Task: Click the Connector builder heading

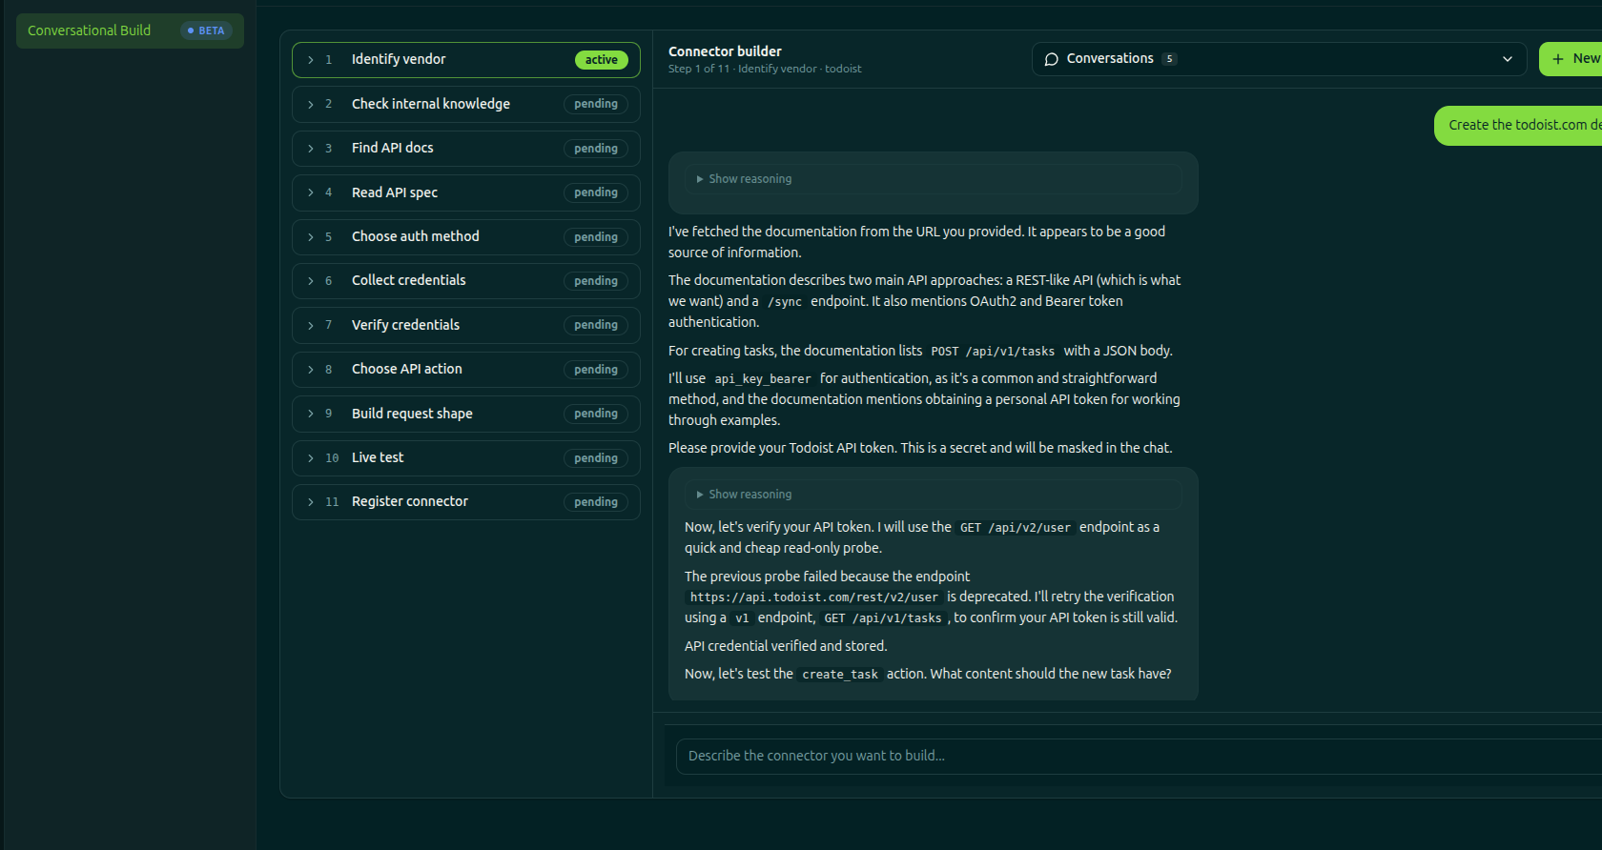Action: pyautogui.click(x=725, y=51)
